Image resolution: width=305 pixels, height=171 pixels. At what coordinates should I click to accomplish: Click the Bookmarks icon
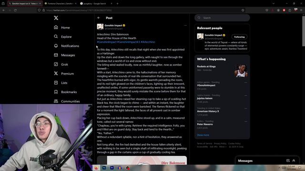(56, 92)
